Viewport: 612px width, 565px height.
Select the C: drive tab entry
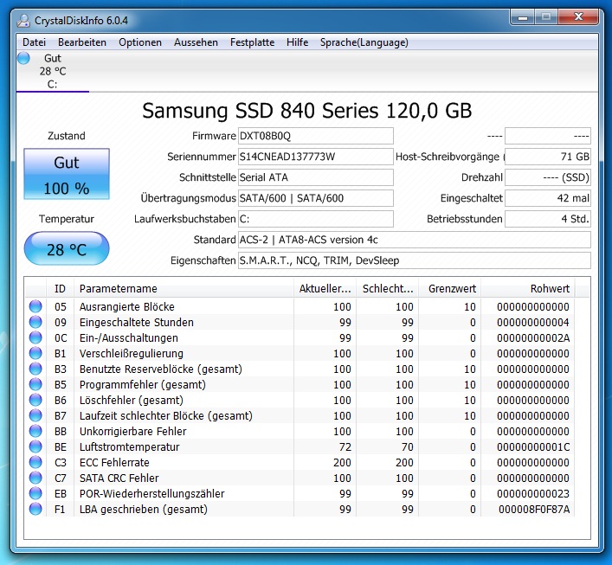(x=52, y=72)
